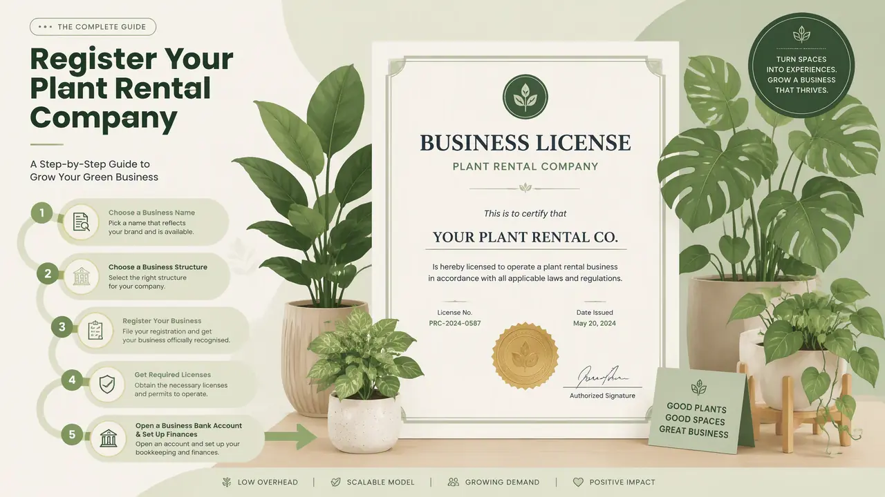
Task: Click the building icon beside Choose a Business Structure
Action: click(x=82, y=276)
